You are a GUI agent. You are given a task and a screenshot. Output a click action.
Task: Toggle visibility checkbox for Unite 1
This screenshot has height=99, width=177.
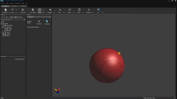[x=3, y=32]
